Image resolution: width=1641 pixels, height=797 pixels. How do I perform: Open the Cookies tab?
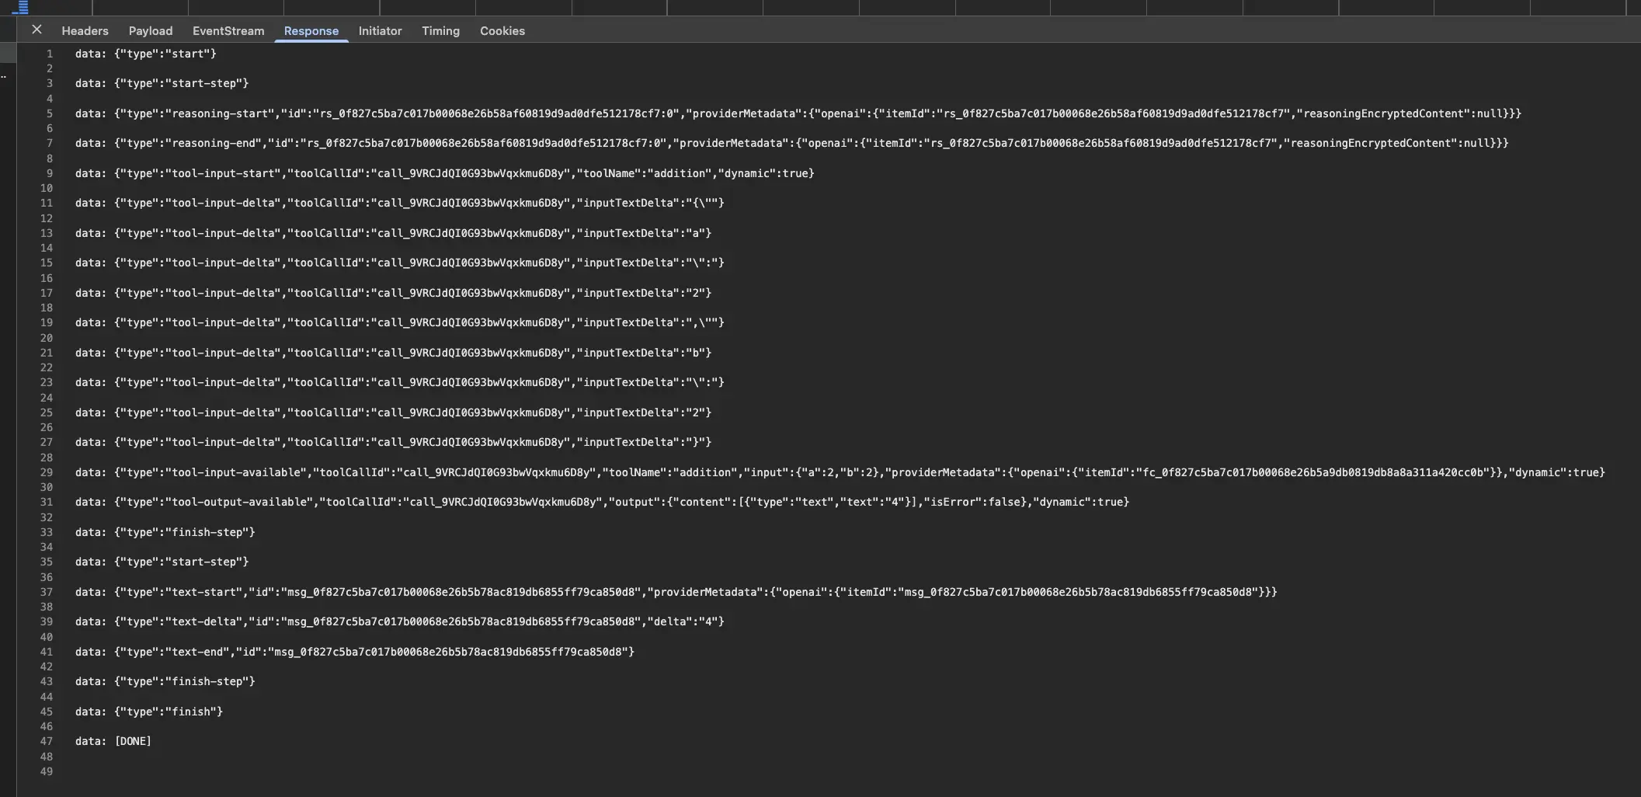click(502, 31)
